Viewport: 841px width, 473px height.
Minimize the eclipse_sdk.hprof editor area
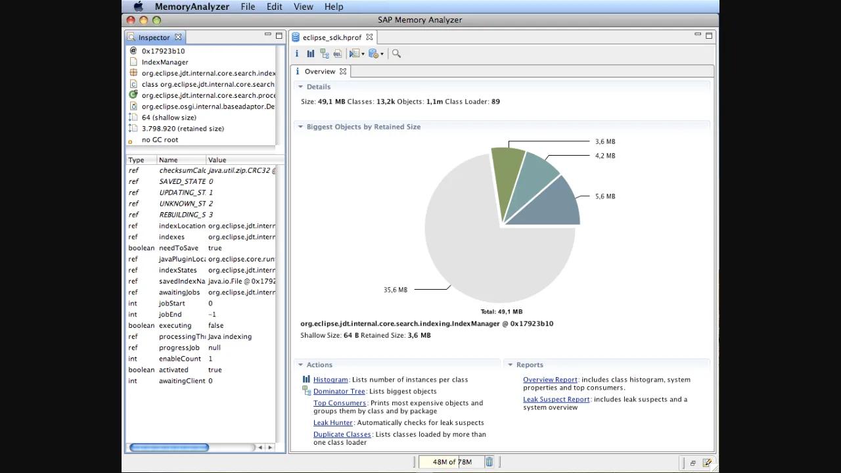tap(698, 35)
